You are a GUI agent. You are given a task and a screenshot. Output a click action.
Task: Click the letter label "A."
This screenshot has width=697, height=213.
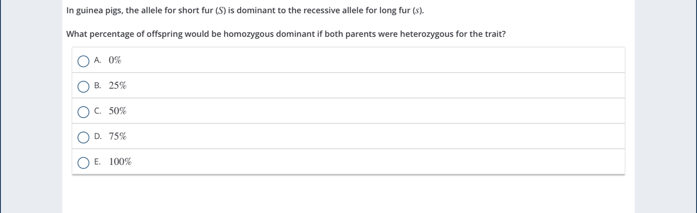(98, 60)
